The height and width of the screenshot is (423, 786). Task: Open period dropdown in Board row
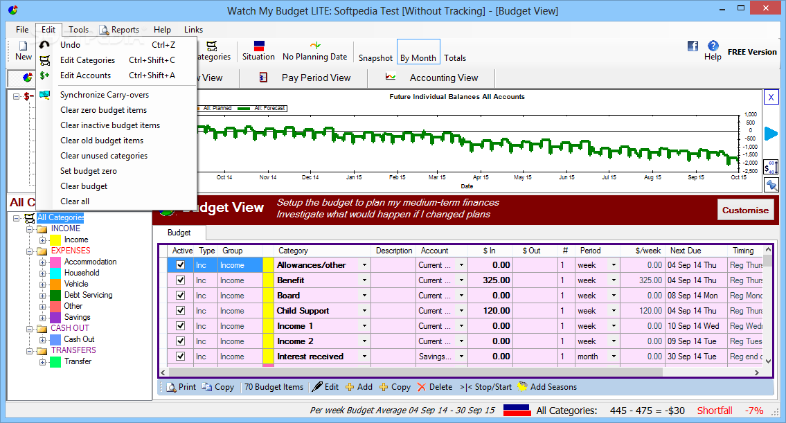[x=614, y=295]
